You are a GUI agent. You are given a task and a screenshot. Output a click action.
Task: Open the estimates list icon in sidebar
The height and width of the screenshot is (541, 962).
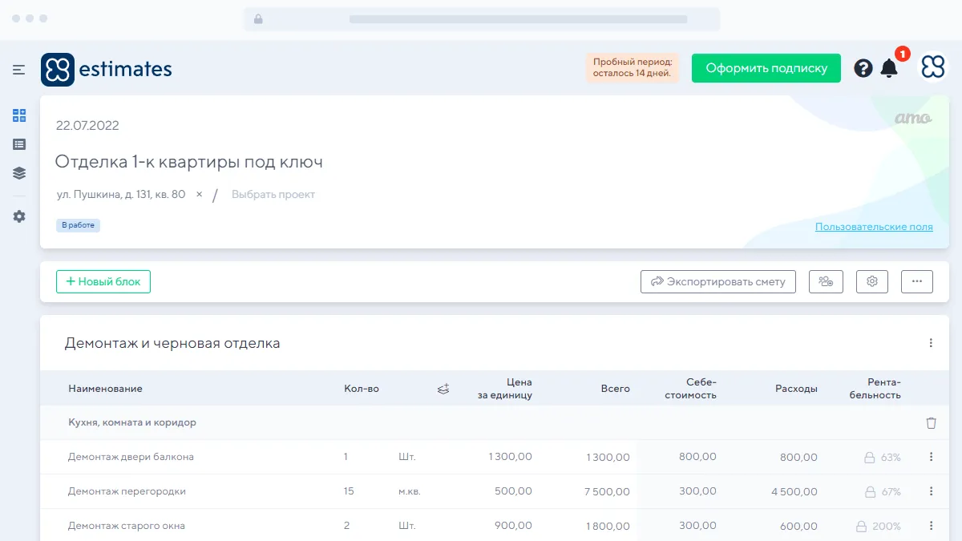[19, 144]
